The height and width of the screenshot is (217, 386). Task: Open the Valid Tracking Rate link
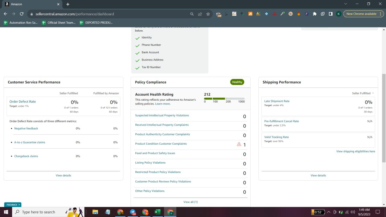277,137
